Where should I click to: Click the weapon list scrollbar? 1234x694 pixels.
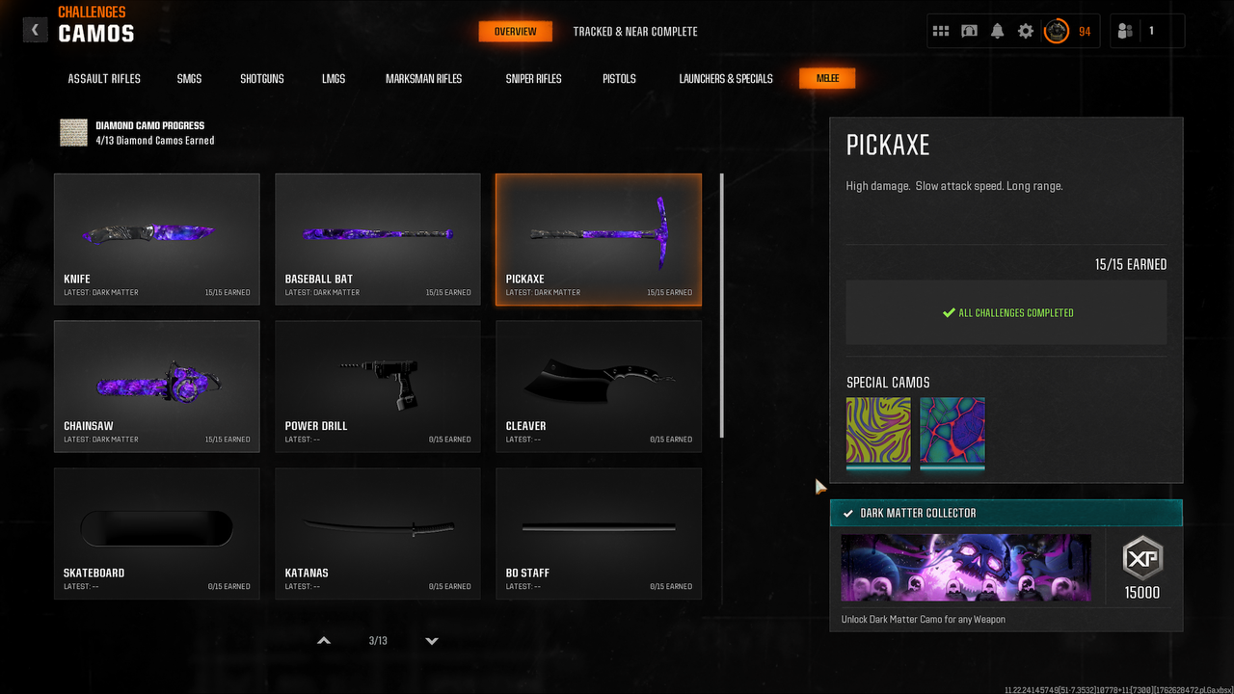pos(722,307)
